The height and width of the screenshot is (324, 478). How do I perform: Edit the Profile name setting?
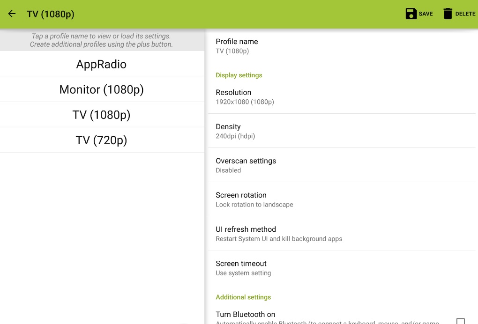342,46
